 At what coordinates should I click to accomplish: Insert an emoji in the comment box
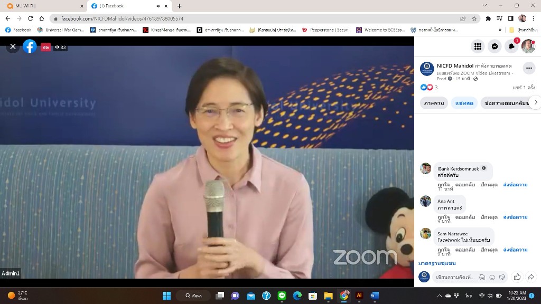pos(492,277)
